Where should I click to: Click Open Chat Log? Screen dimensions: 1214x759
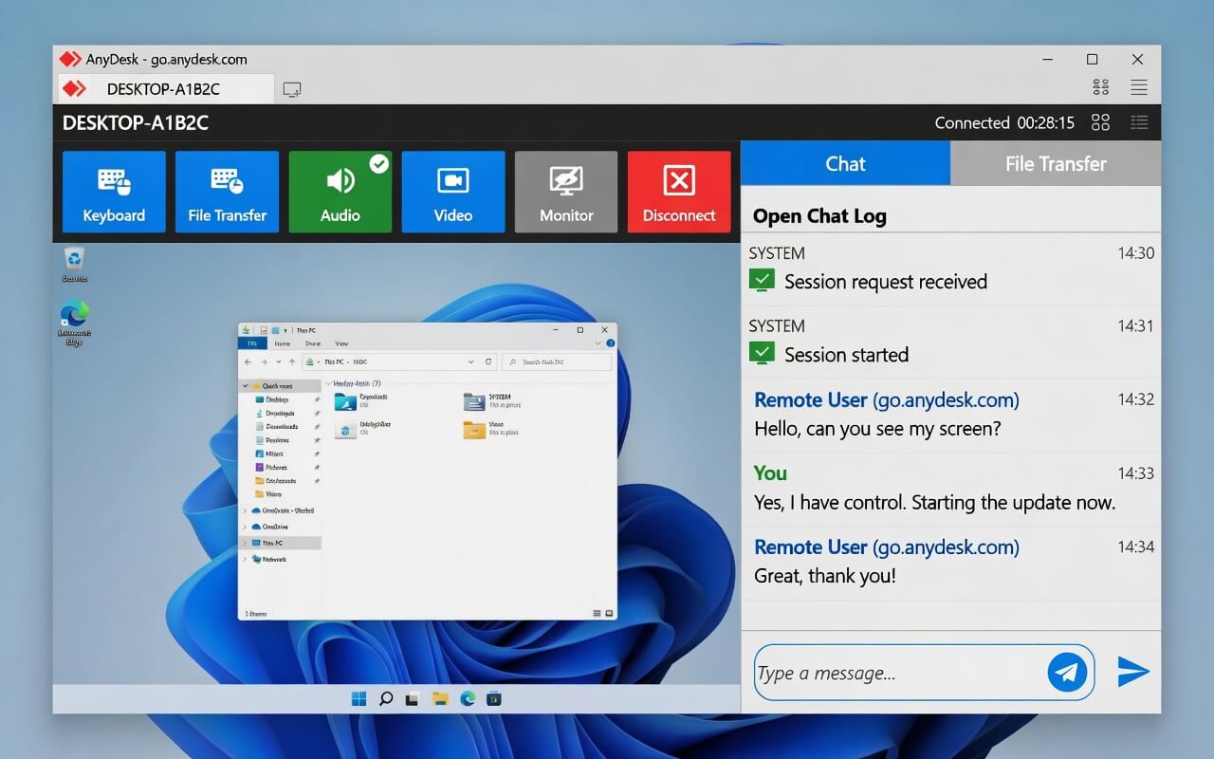coord(819,216)
